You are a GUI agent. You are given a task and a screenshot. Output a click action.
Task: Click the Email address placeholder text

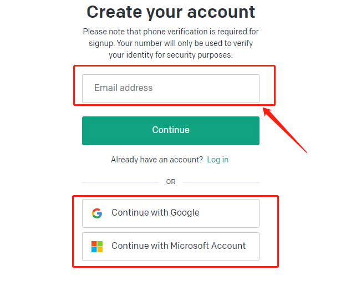[x=123, y=88]
